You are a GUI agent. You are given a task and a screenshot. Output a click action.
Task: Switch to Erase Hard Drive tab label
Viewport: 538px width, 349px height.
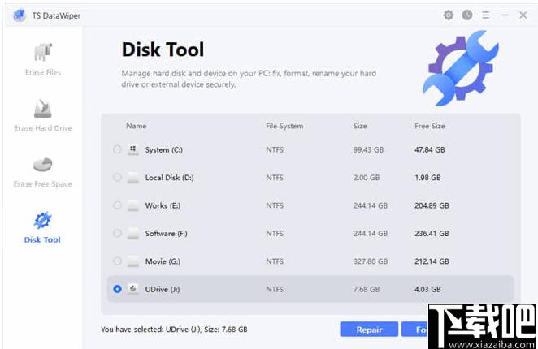[43, 128]
